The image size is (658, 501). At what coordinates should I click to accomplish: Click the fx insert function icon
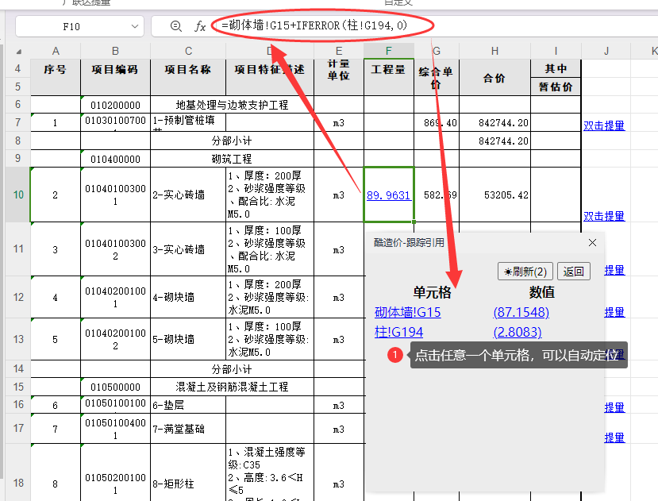[x=200, y=26]
